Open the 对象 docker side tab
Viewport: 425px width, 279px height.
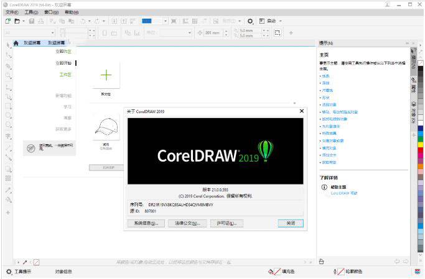pos(413,112)
